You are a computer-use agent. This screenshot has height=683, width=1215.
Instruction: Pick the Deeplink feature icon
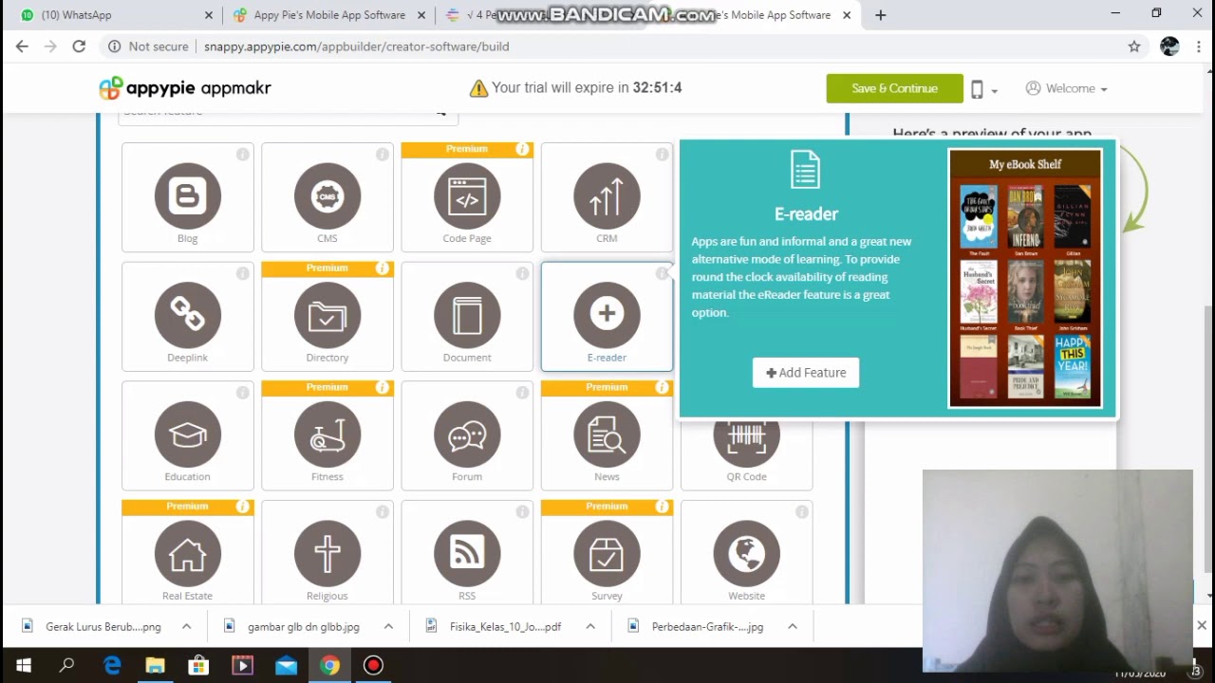point(187,315)
